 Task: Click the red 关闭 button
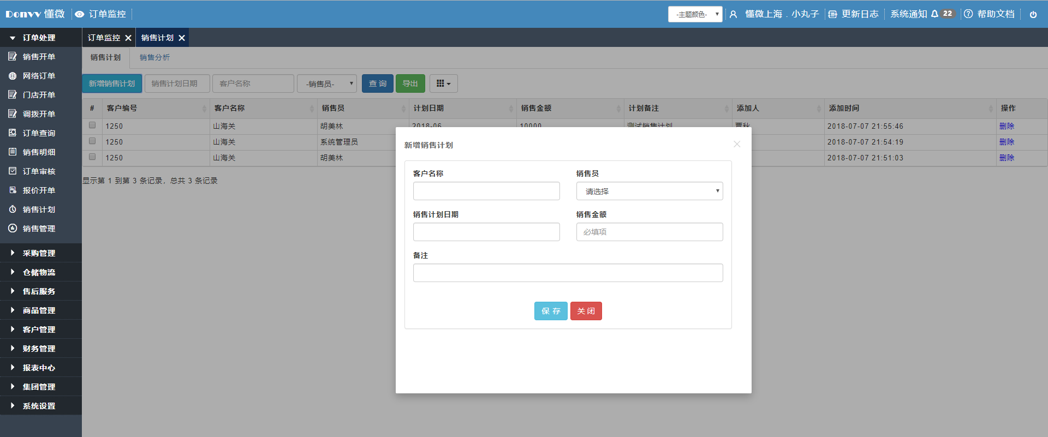[x=586, y=311]
